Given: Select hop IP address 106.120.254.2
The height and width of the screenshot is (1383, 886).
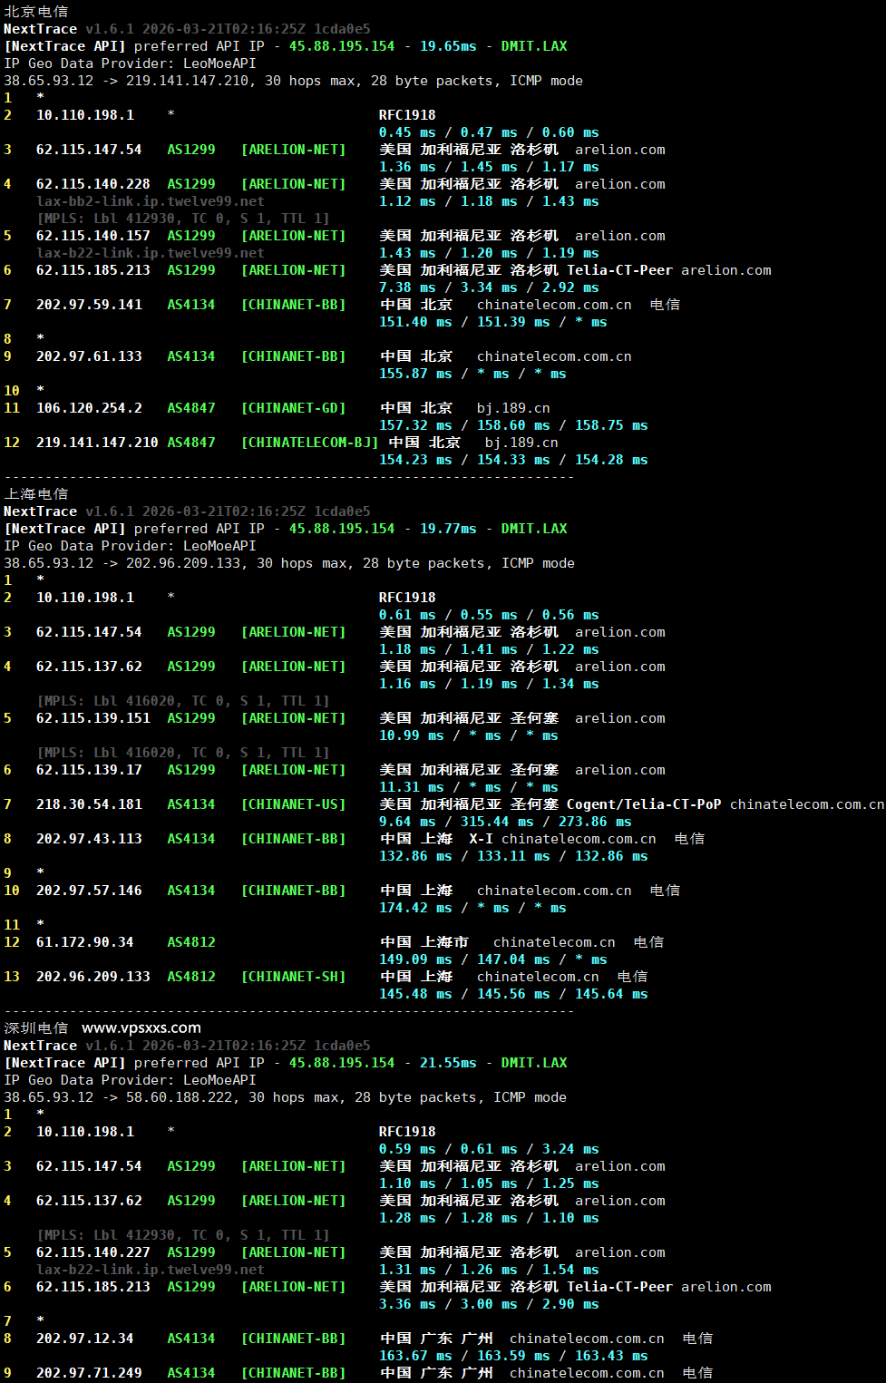Looking at the screenshot, I should pos(89,408).
